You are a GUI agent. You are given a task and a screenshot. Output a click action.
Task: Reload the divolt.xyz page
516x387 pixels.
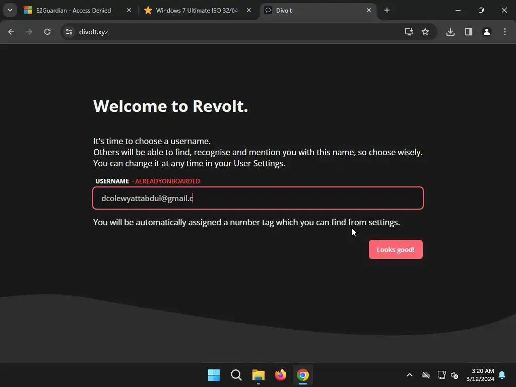(47, 32)
